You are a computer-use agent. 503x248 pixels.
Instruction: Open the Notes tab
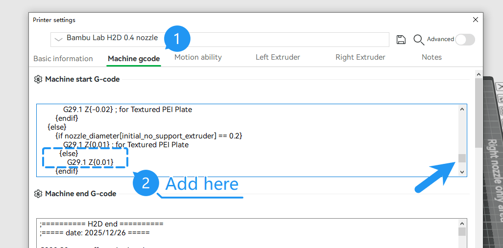point(431,57)
